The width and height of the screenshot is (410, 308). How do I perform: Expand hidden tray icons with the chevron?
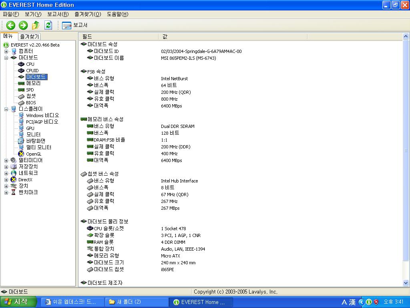pos(362,302)
